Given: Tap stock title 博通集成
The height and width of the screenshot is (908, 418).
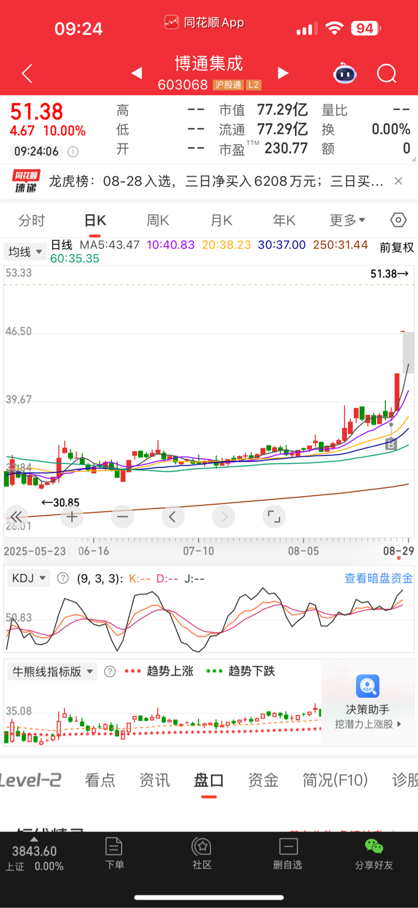Looking at the screenshot, I should click(209, 64).
